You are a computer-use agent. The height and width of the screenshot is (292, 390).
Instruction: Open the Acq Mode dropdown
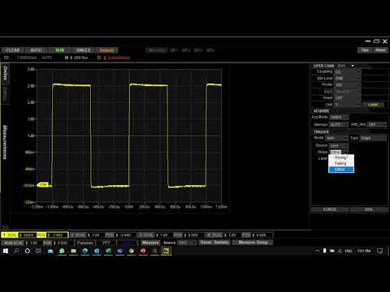(x=339, y=118)
